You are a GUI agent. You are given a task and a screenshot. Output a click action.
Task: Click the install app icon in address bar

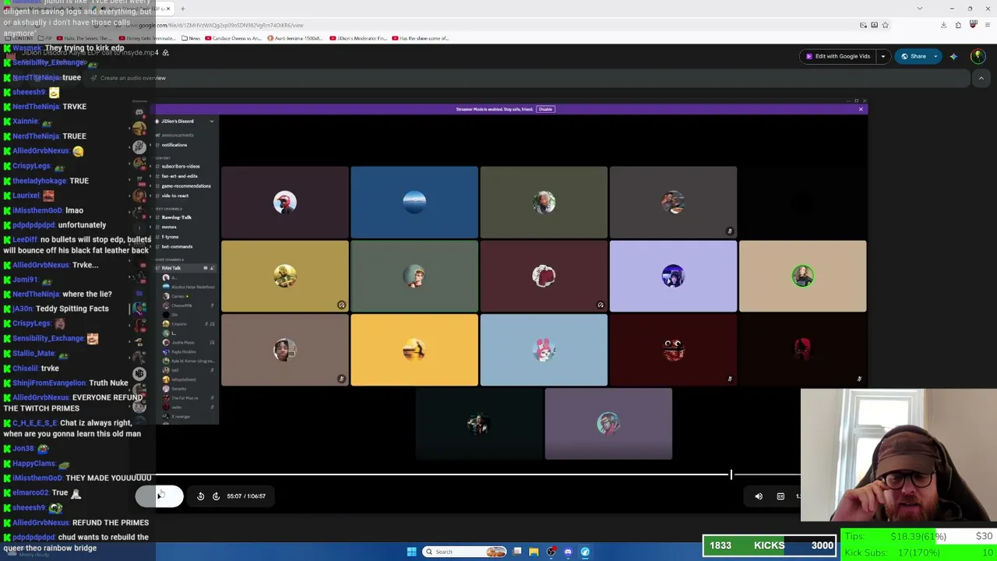[x=874, y=25]
